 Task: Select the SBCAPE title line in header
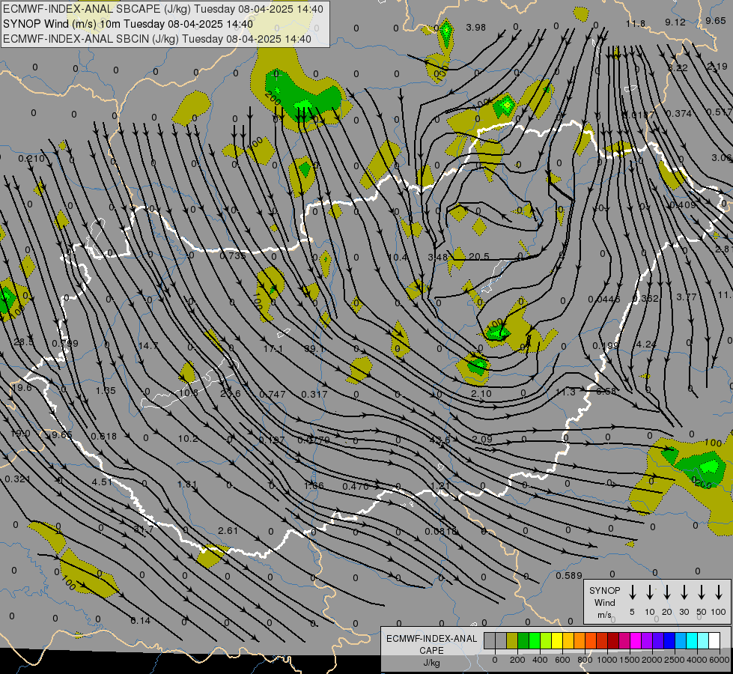(x=163, y=9)
